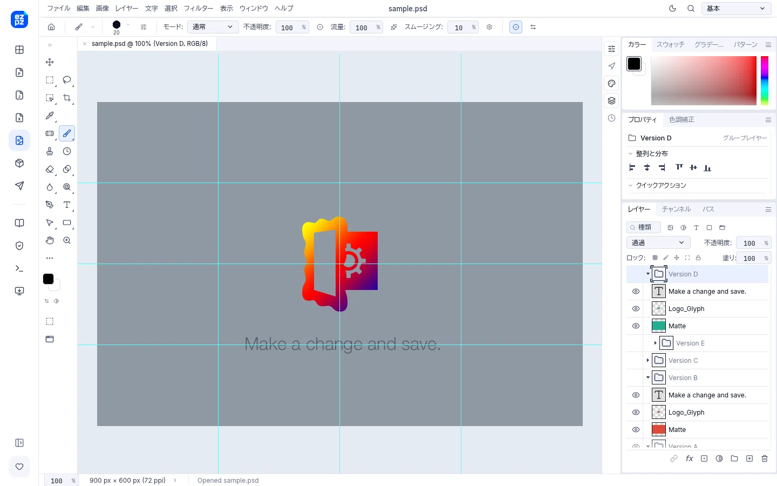Select the Zoom tool
Viewport: 777px width, 486px height.
[x=67, y=240]
